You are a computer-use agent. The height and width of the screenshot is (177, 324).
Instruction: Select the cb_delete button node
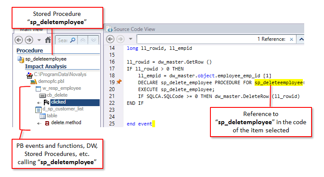click(x=57, y=95)
